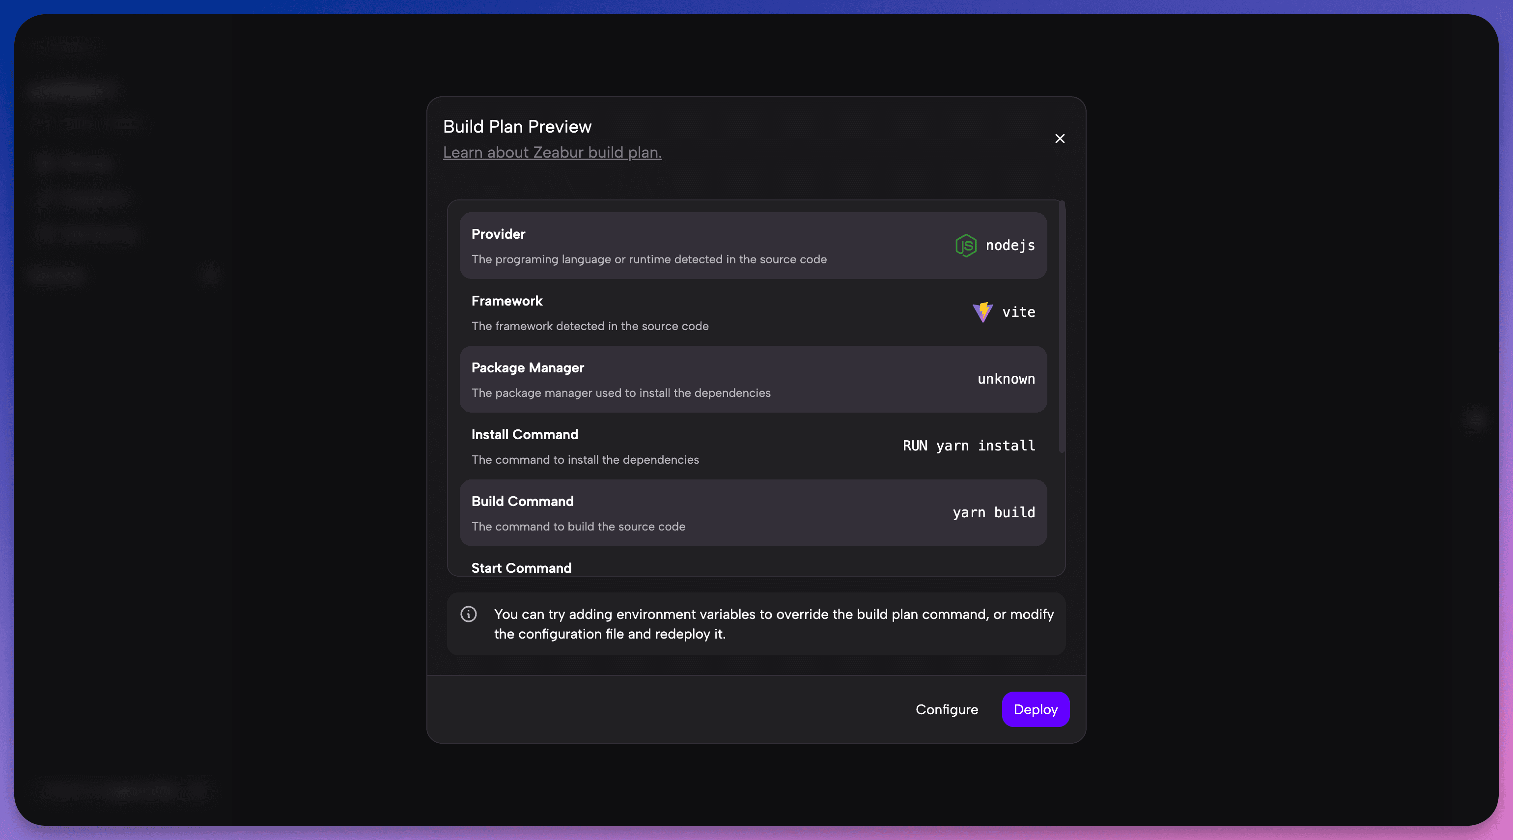Click the Configure button
The image size is (1513, 840).
point(946,709)
